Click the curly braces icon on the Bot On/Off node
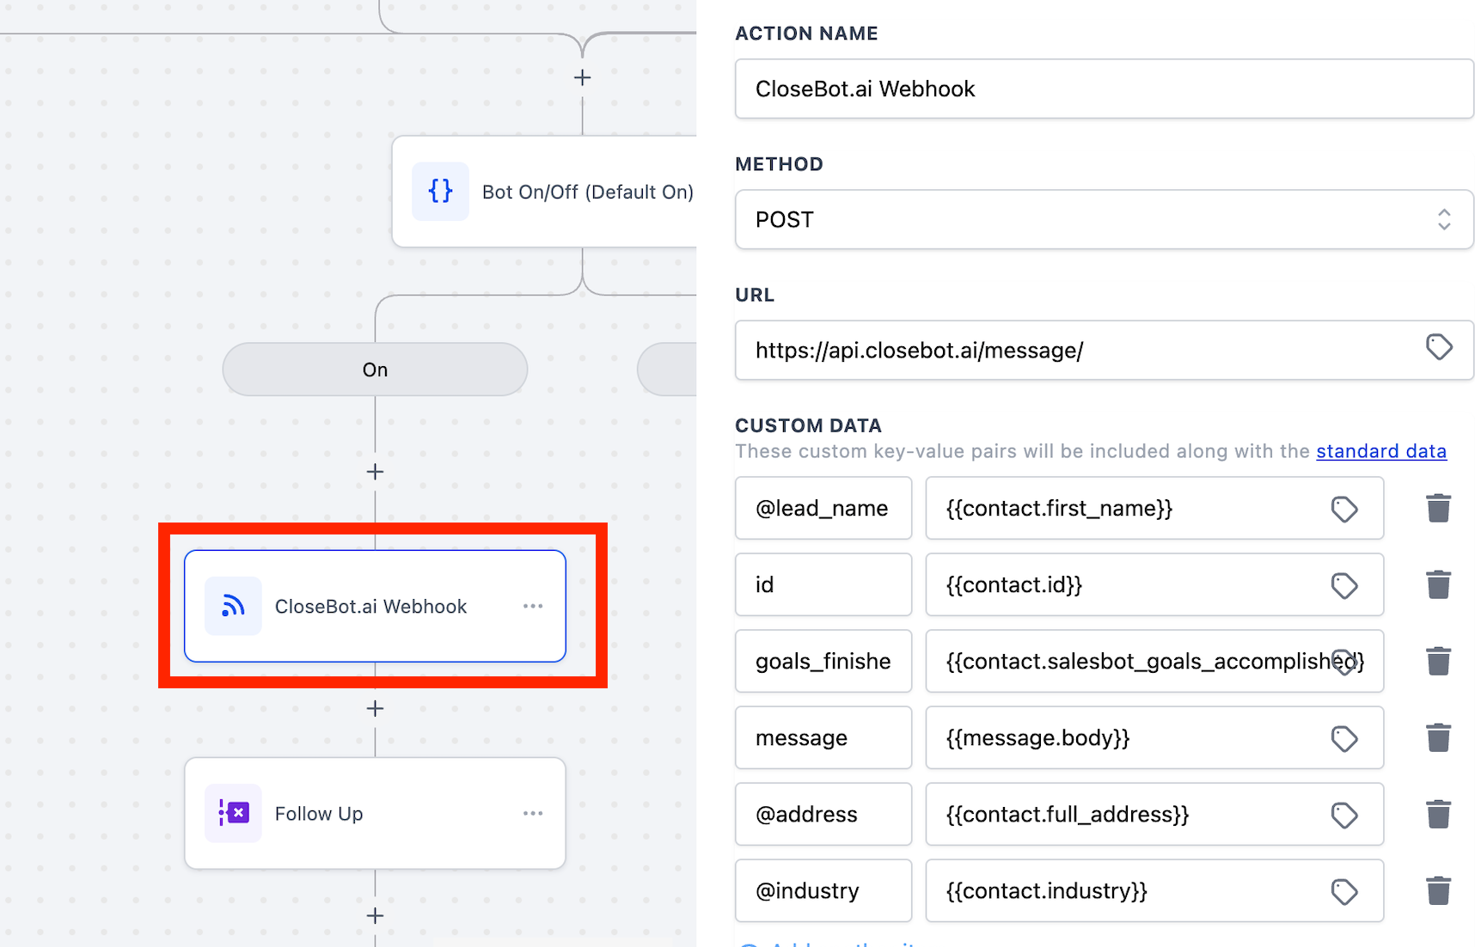 click(440, 191)
